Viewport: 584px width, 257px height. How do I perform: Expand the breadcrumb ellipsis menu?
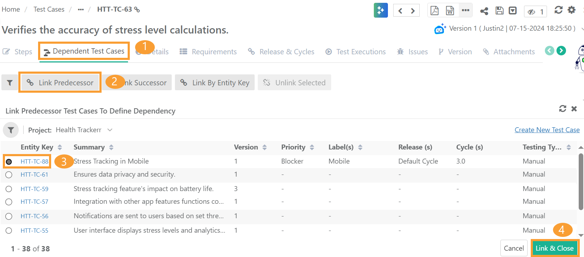[x=81, y=10]
